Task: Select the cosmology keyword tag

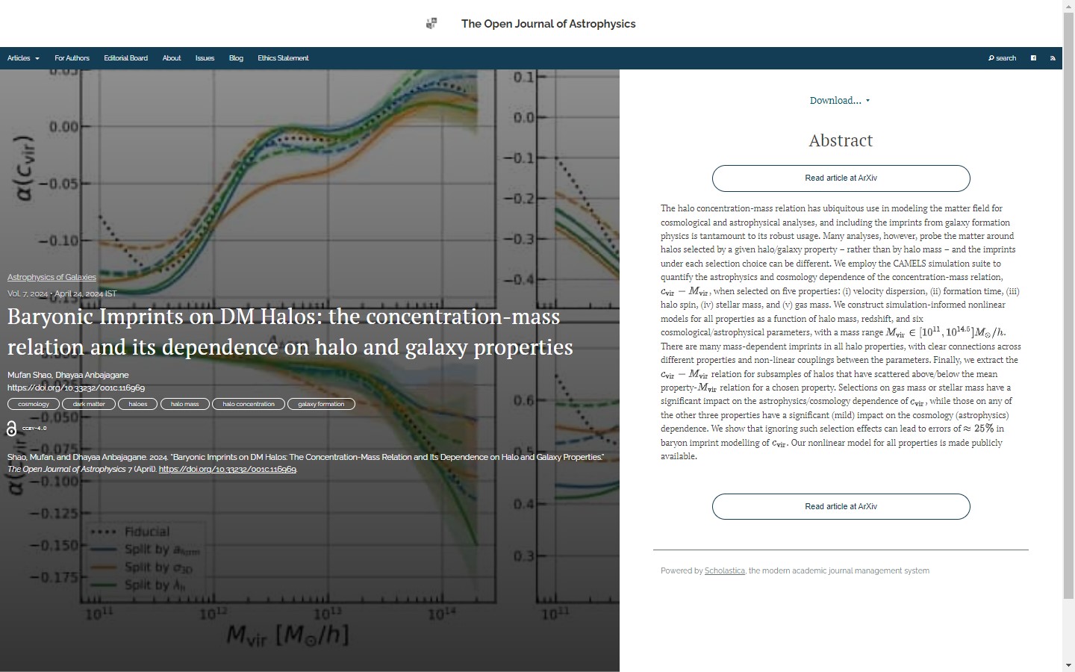Action: (34, 404)
